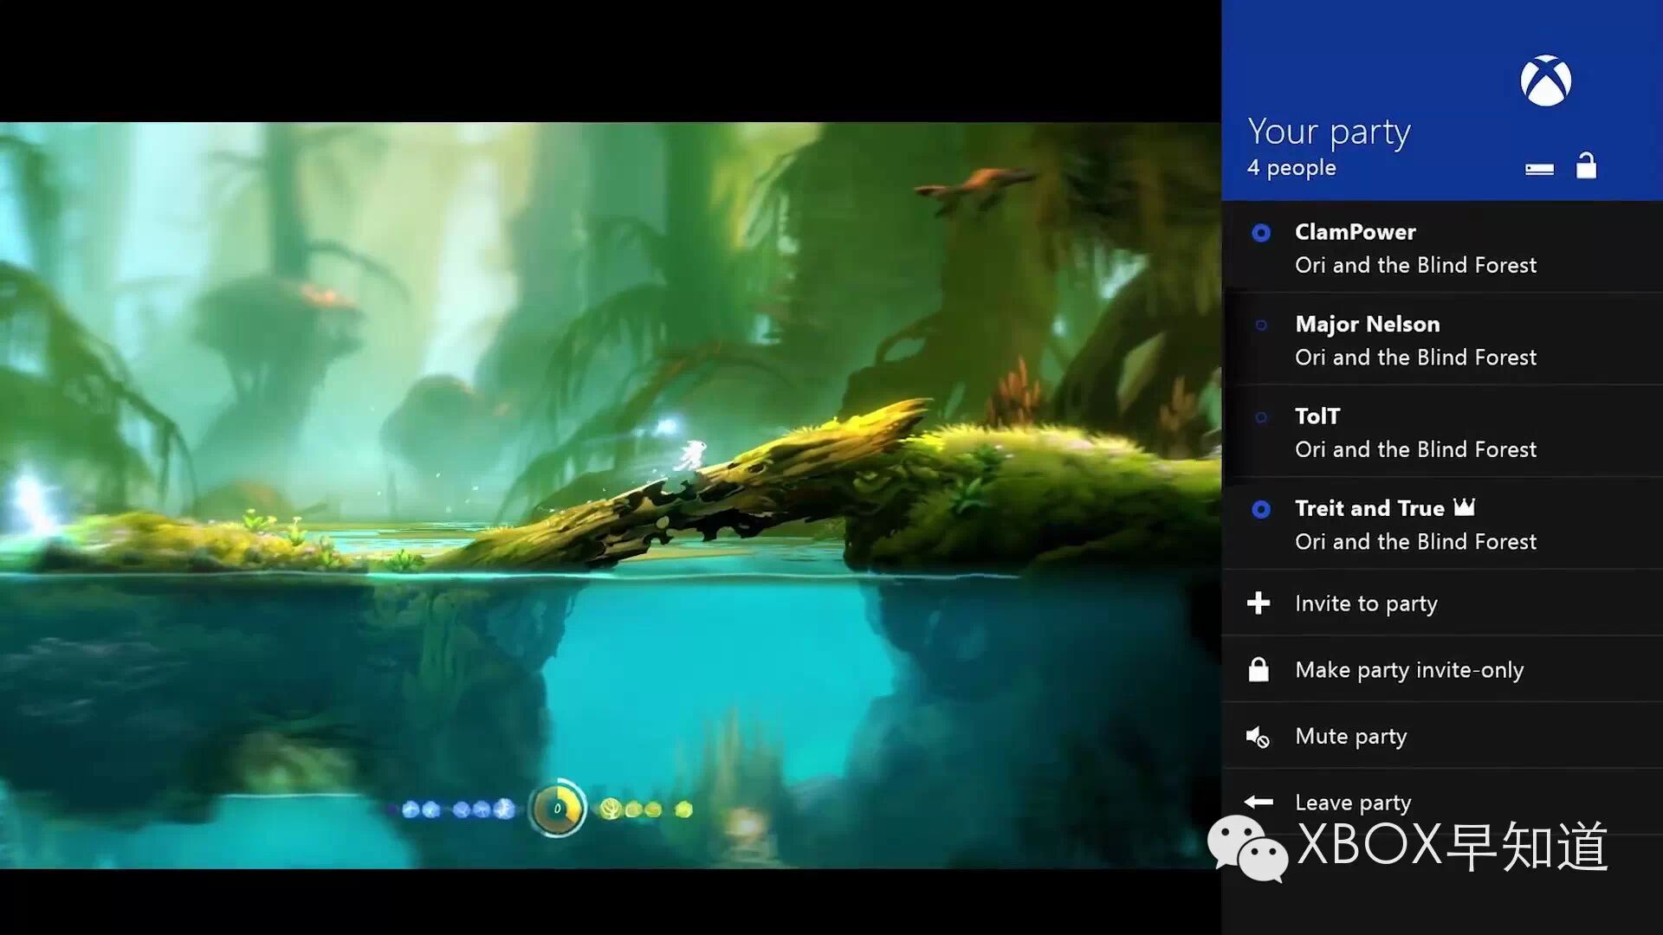The image size is (1663, 935).
Task: Click the WeChat logo watermark
Action: click(1247, 848)
